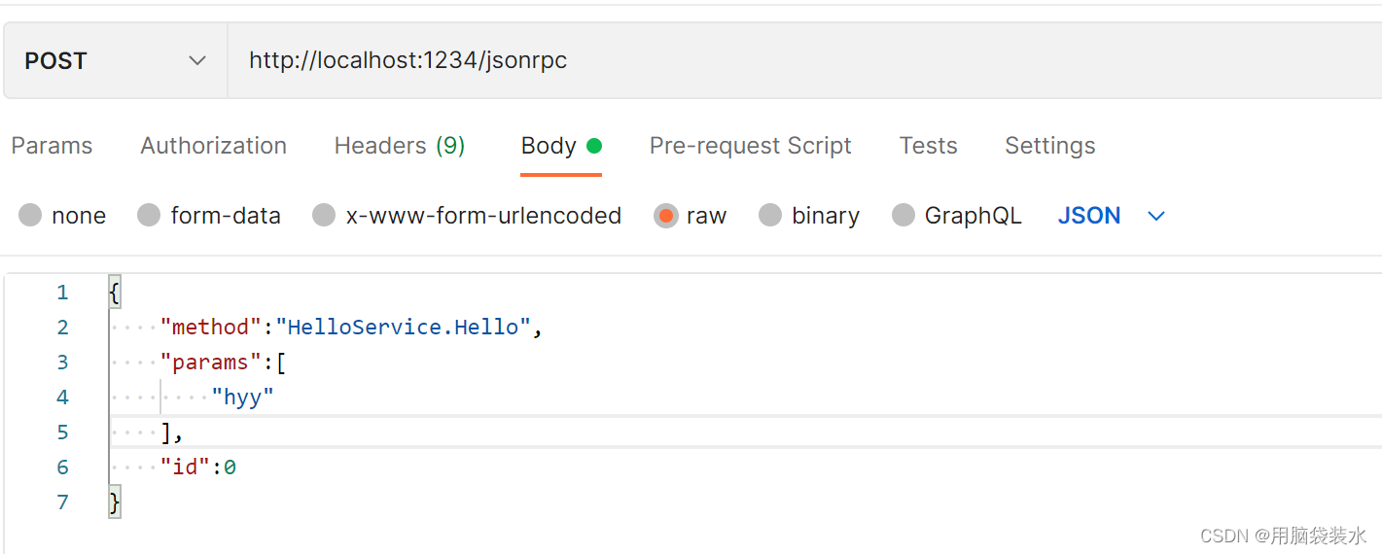
Task: Open the Settings tab
Action: click(1049, 146)
